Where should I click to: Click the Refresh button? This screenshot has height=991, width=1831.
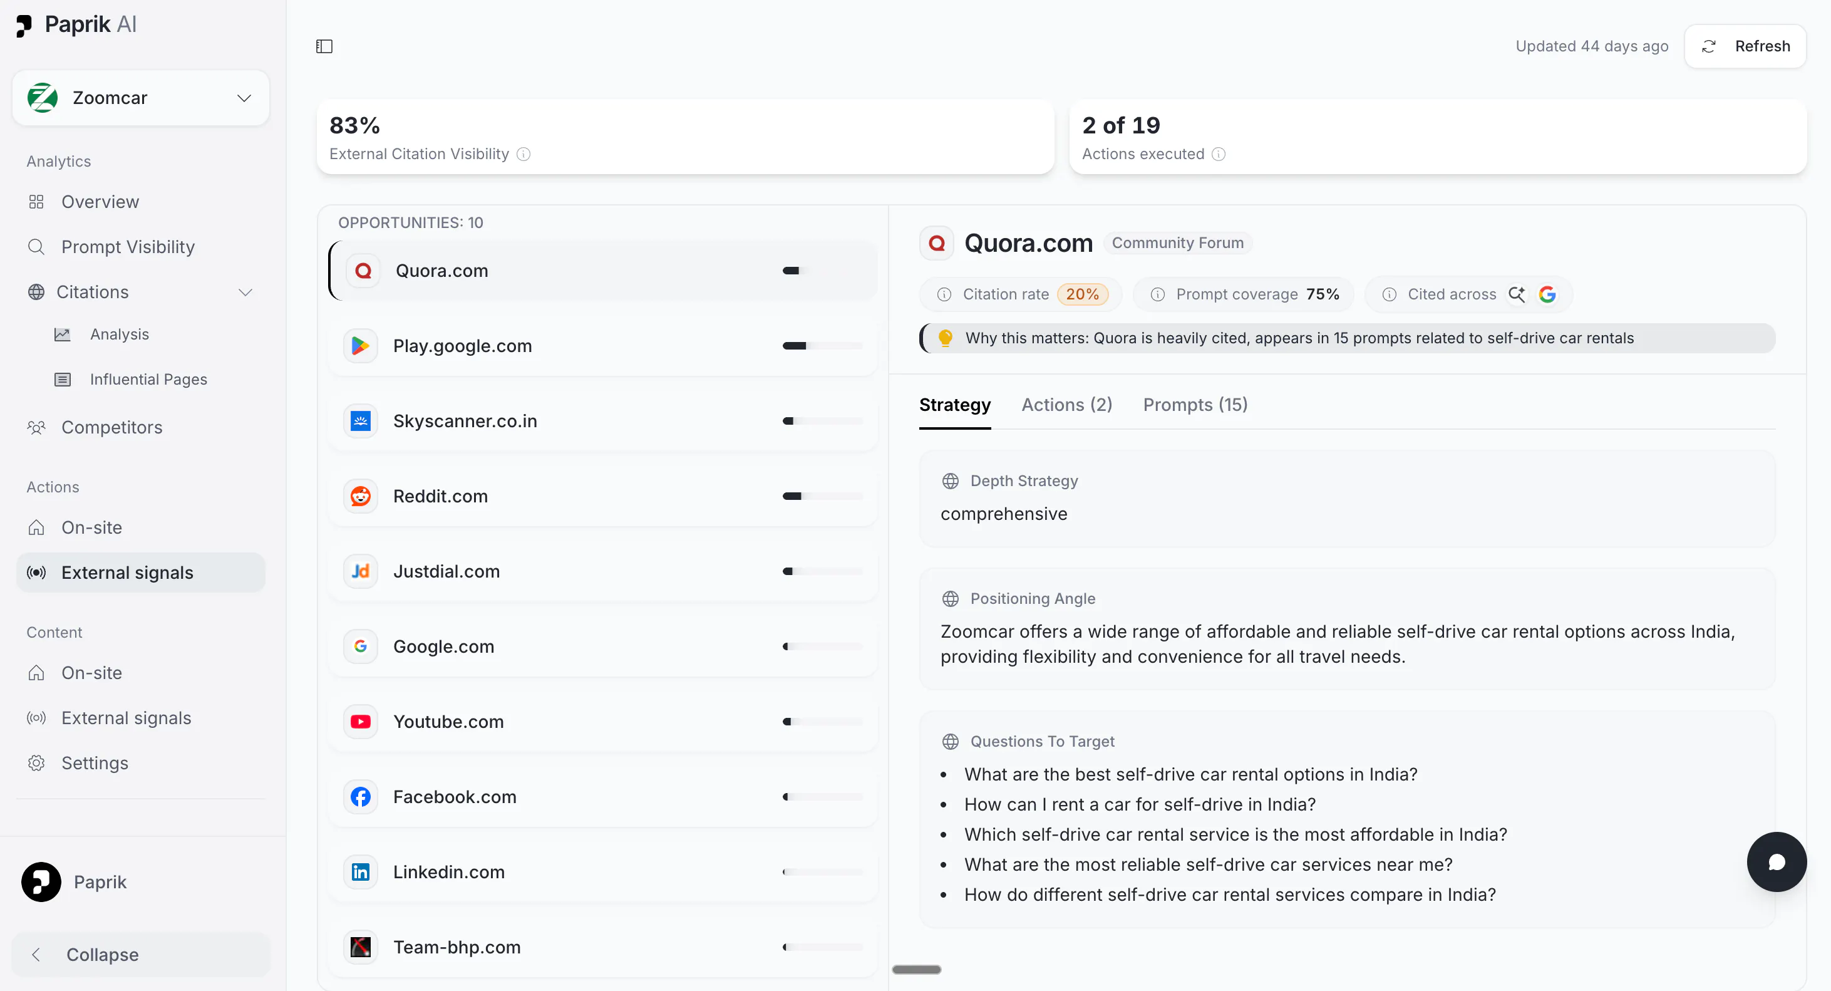(1745, 46)
